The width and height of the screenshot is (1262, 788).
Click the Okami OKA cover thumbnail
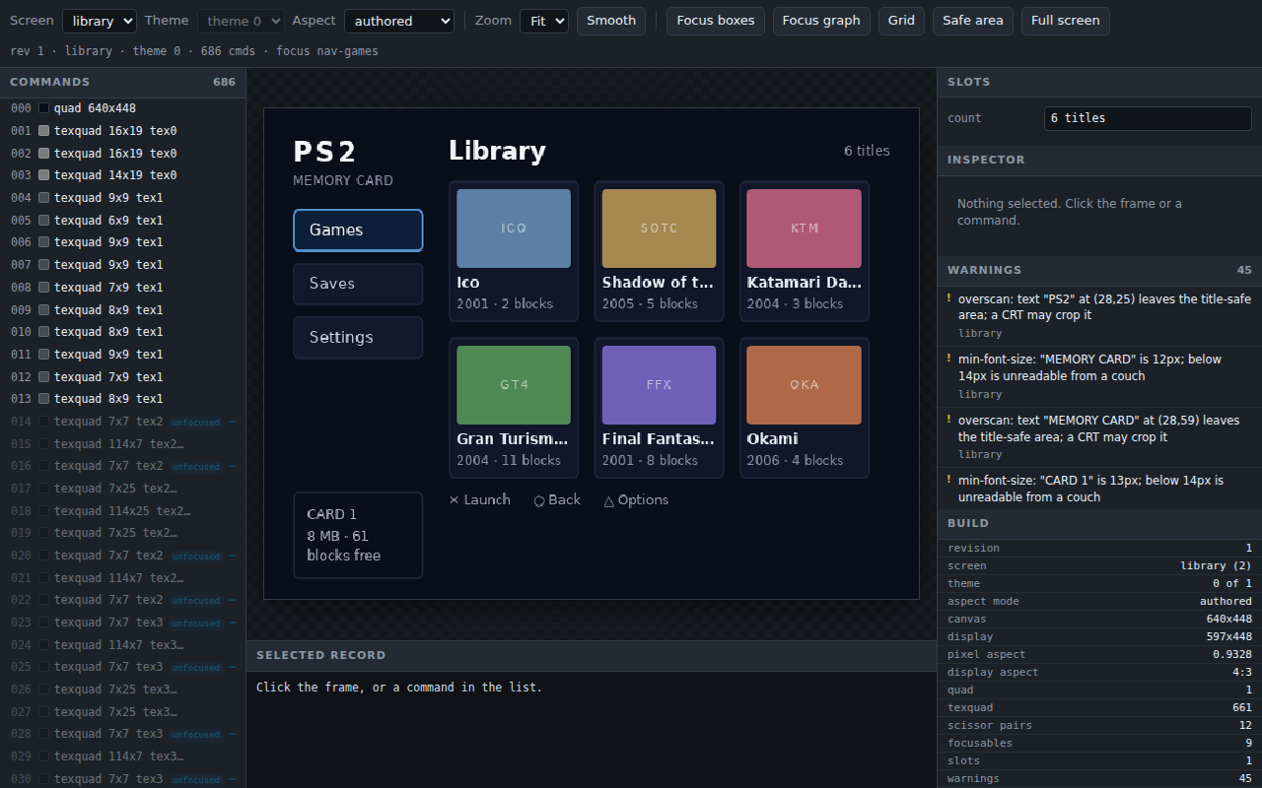[x=805, y=385]
